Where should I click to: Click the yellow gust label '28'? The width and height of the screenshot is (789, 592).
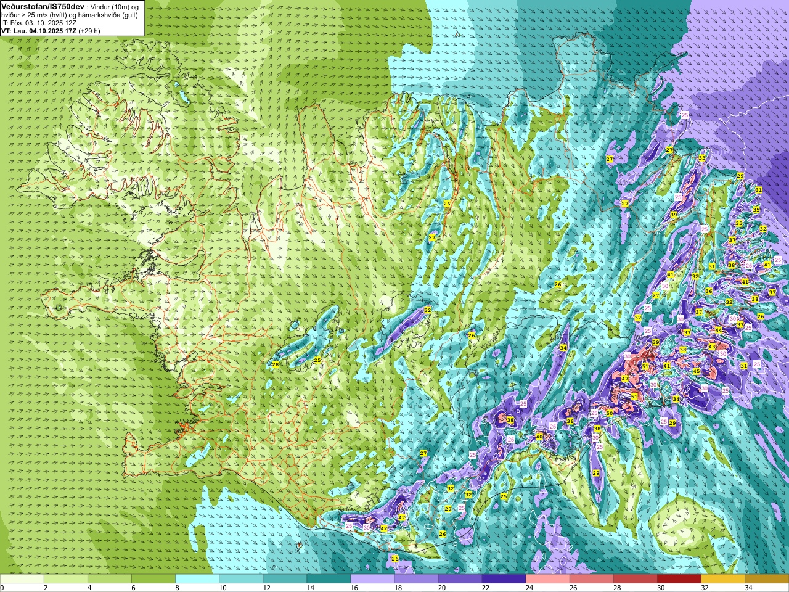[276, 365]
